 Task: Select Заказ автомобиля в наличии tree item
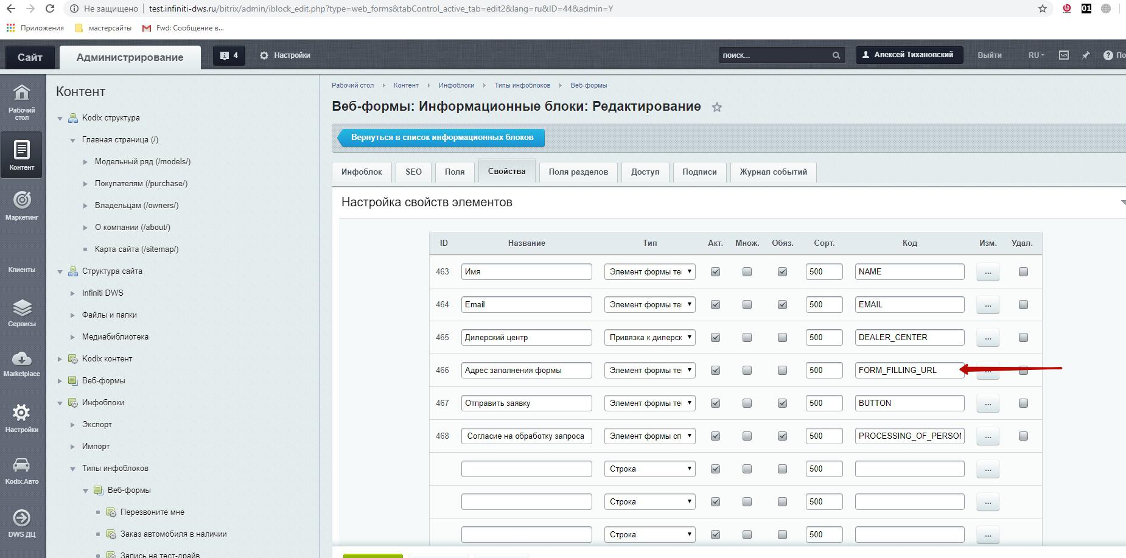173,534
